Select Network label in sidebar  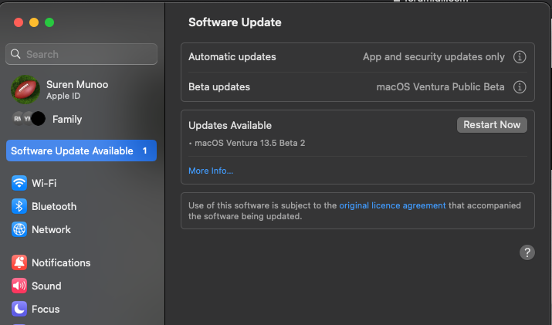(x=51, y=229)
